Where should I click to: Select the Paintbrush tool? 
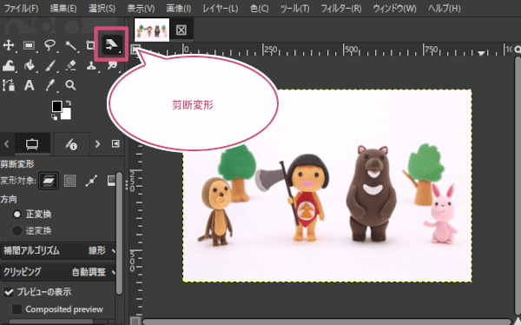coord(50,65)
